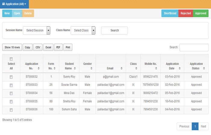Image resolution: width=211 pixels, height=135 pixels.
Task: Click mobile number 9000210472
Action: (150, 93)
